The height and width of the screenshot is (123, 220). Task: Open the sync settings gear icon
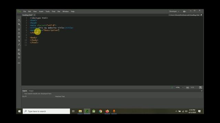pyautogui.click(x=184, y=11)
